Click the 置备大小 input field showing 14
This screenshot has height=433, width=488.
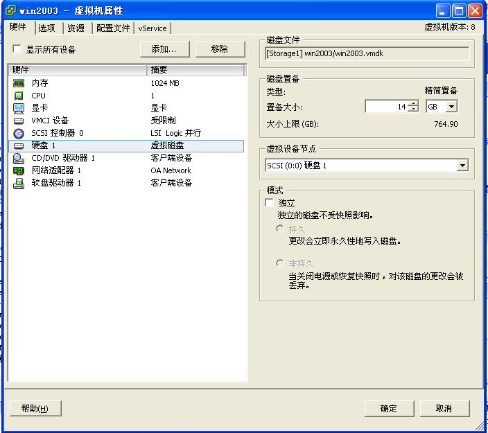coord(387,107)
